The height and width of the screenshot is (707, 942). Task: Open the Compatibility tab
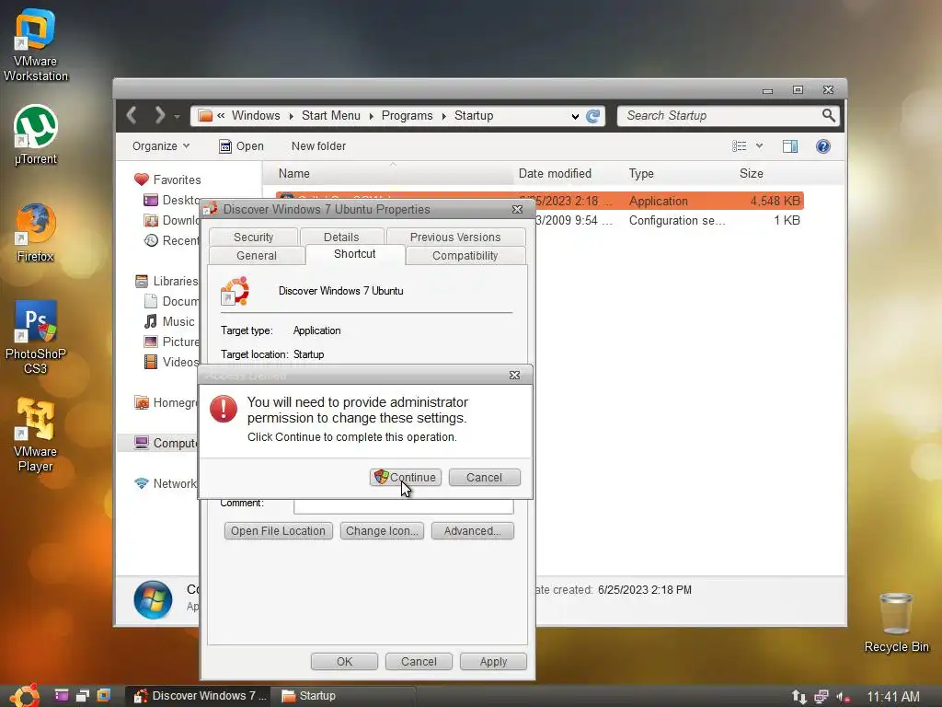pos(465,256)
